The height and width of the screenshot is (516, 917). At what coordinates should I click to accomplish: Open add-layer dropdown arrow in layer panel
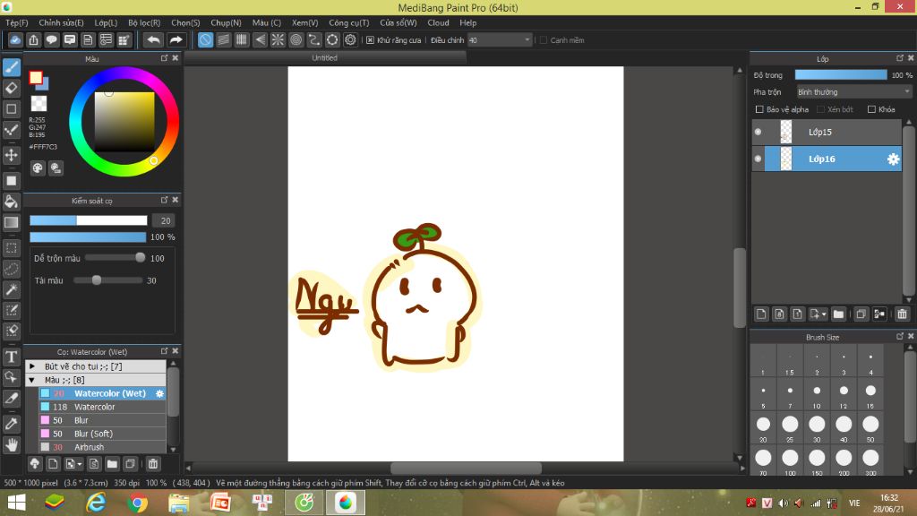[x=824, y=314]
